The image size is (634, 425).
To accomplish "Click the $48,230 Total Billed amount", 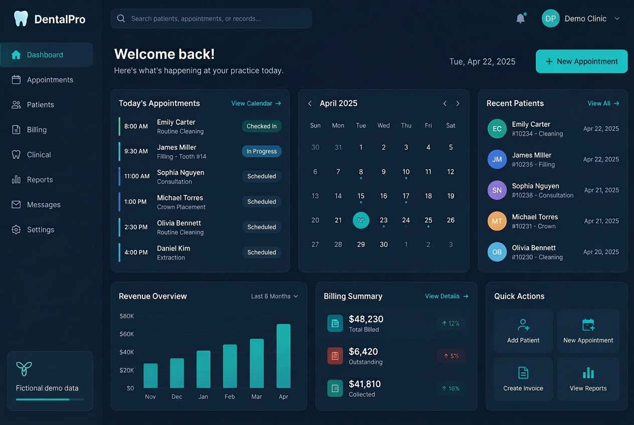I will coord(366,319).
